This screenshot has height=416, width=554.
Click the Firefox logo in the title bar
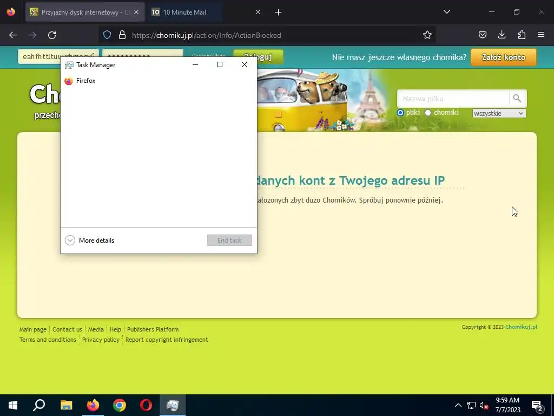click(11, 12)
